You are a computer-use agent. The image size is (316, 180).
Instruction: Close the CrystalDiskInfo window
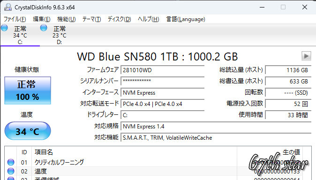point(305,7)
